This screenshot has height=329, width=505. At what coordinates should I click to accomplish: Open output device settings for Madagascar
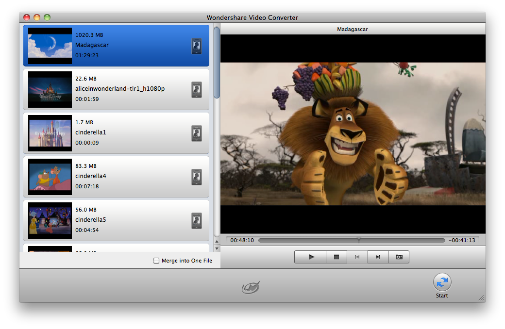[x=197, y=46]
